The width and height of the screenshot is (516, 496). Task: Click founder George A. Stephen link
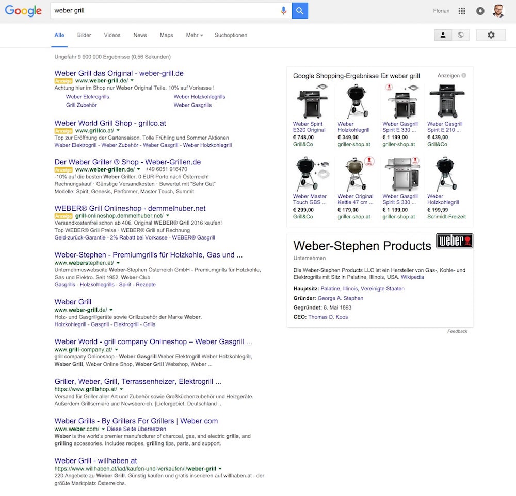[340, 298]
